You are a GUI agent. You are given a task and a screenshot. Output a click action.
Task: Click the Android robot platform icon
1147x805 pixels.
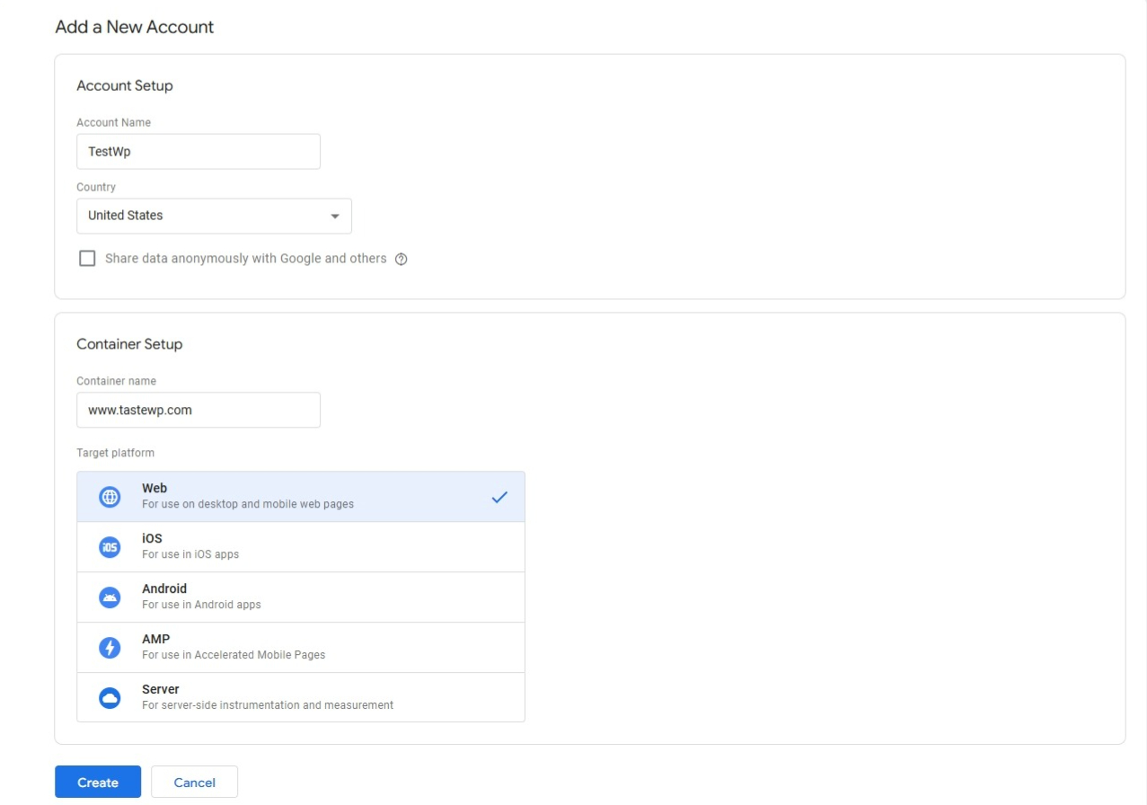(110, 597)
